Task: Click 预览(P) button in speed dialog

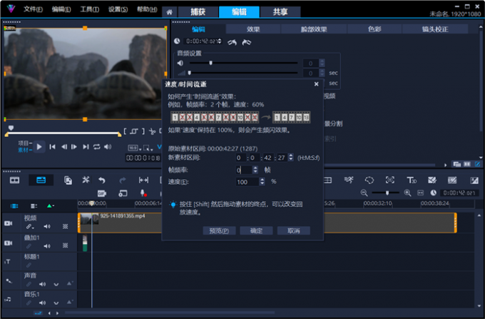Action: (218, 231)
